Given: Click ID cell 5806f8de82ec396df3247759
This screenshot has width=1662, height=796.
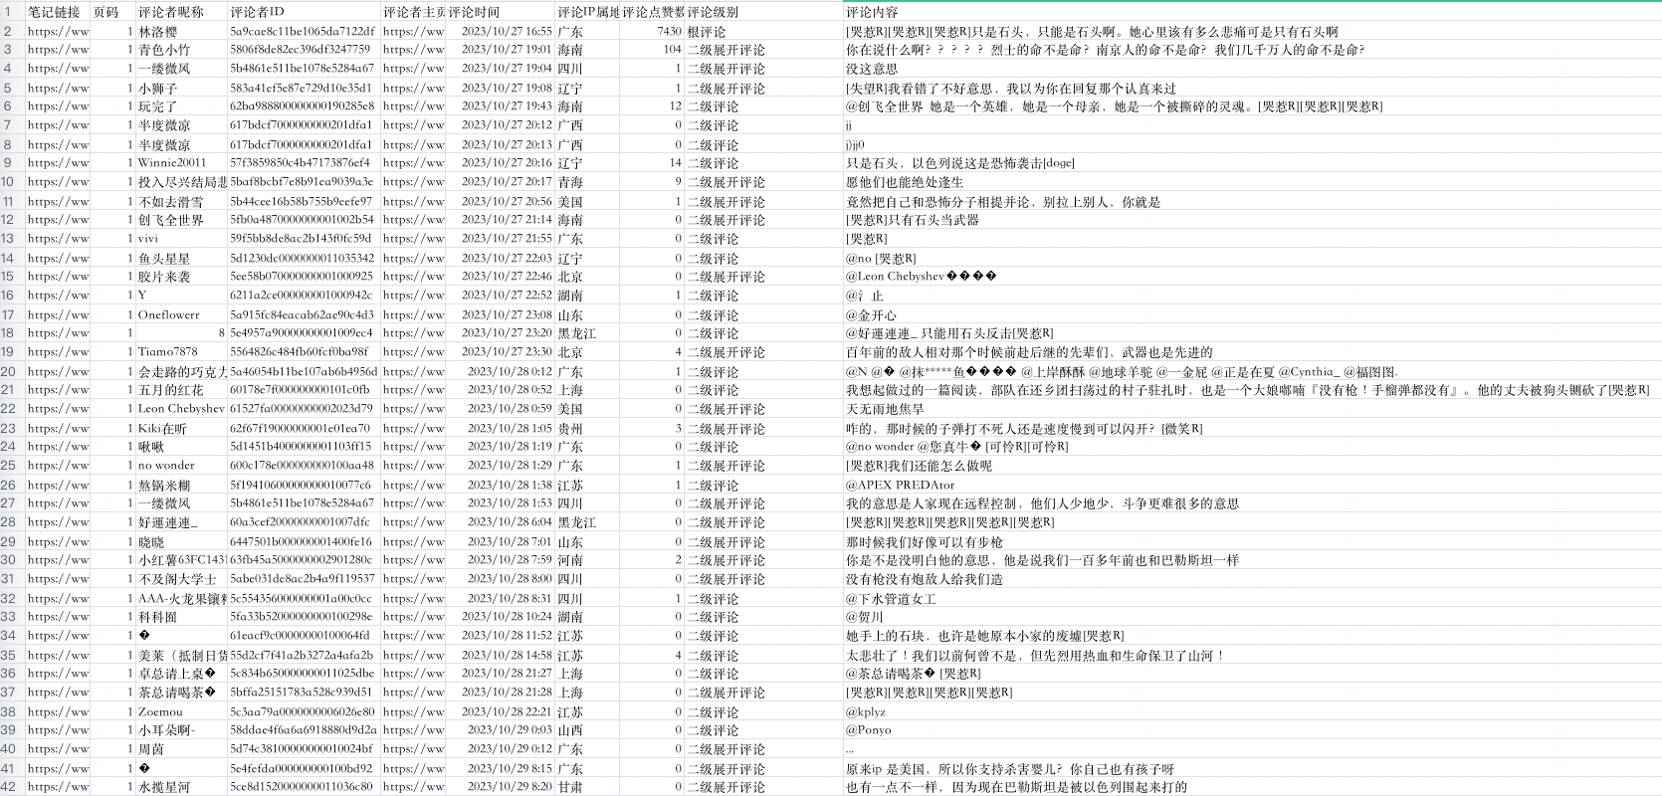Looking at the screenshot, I should (x=304, y=50).
